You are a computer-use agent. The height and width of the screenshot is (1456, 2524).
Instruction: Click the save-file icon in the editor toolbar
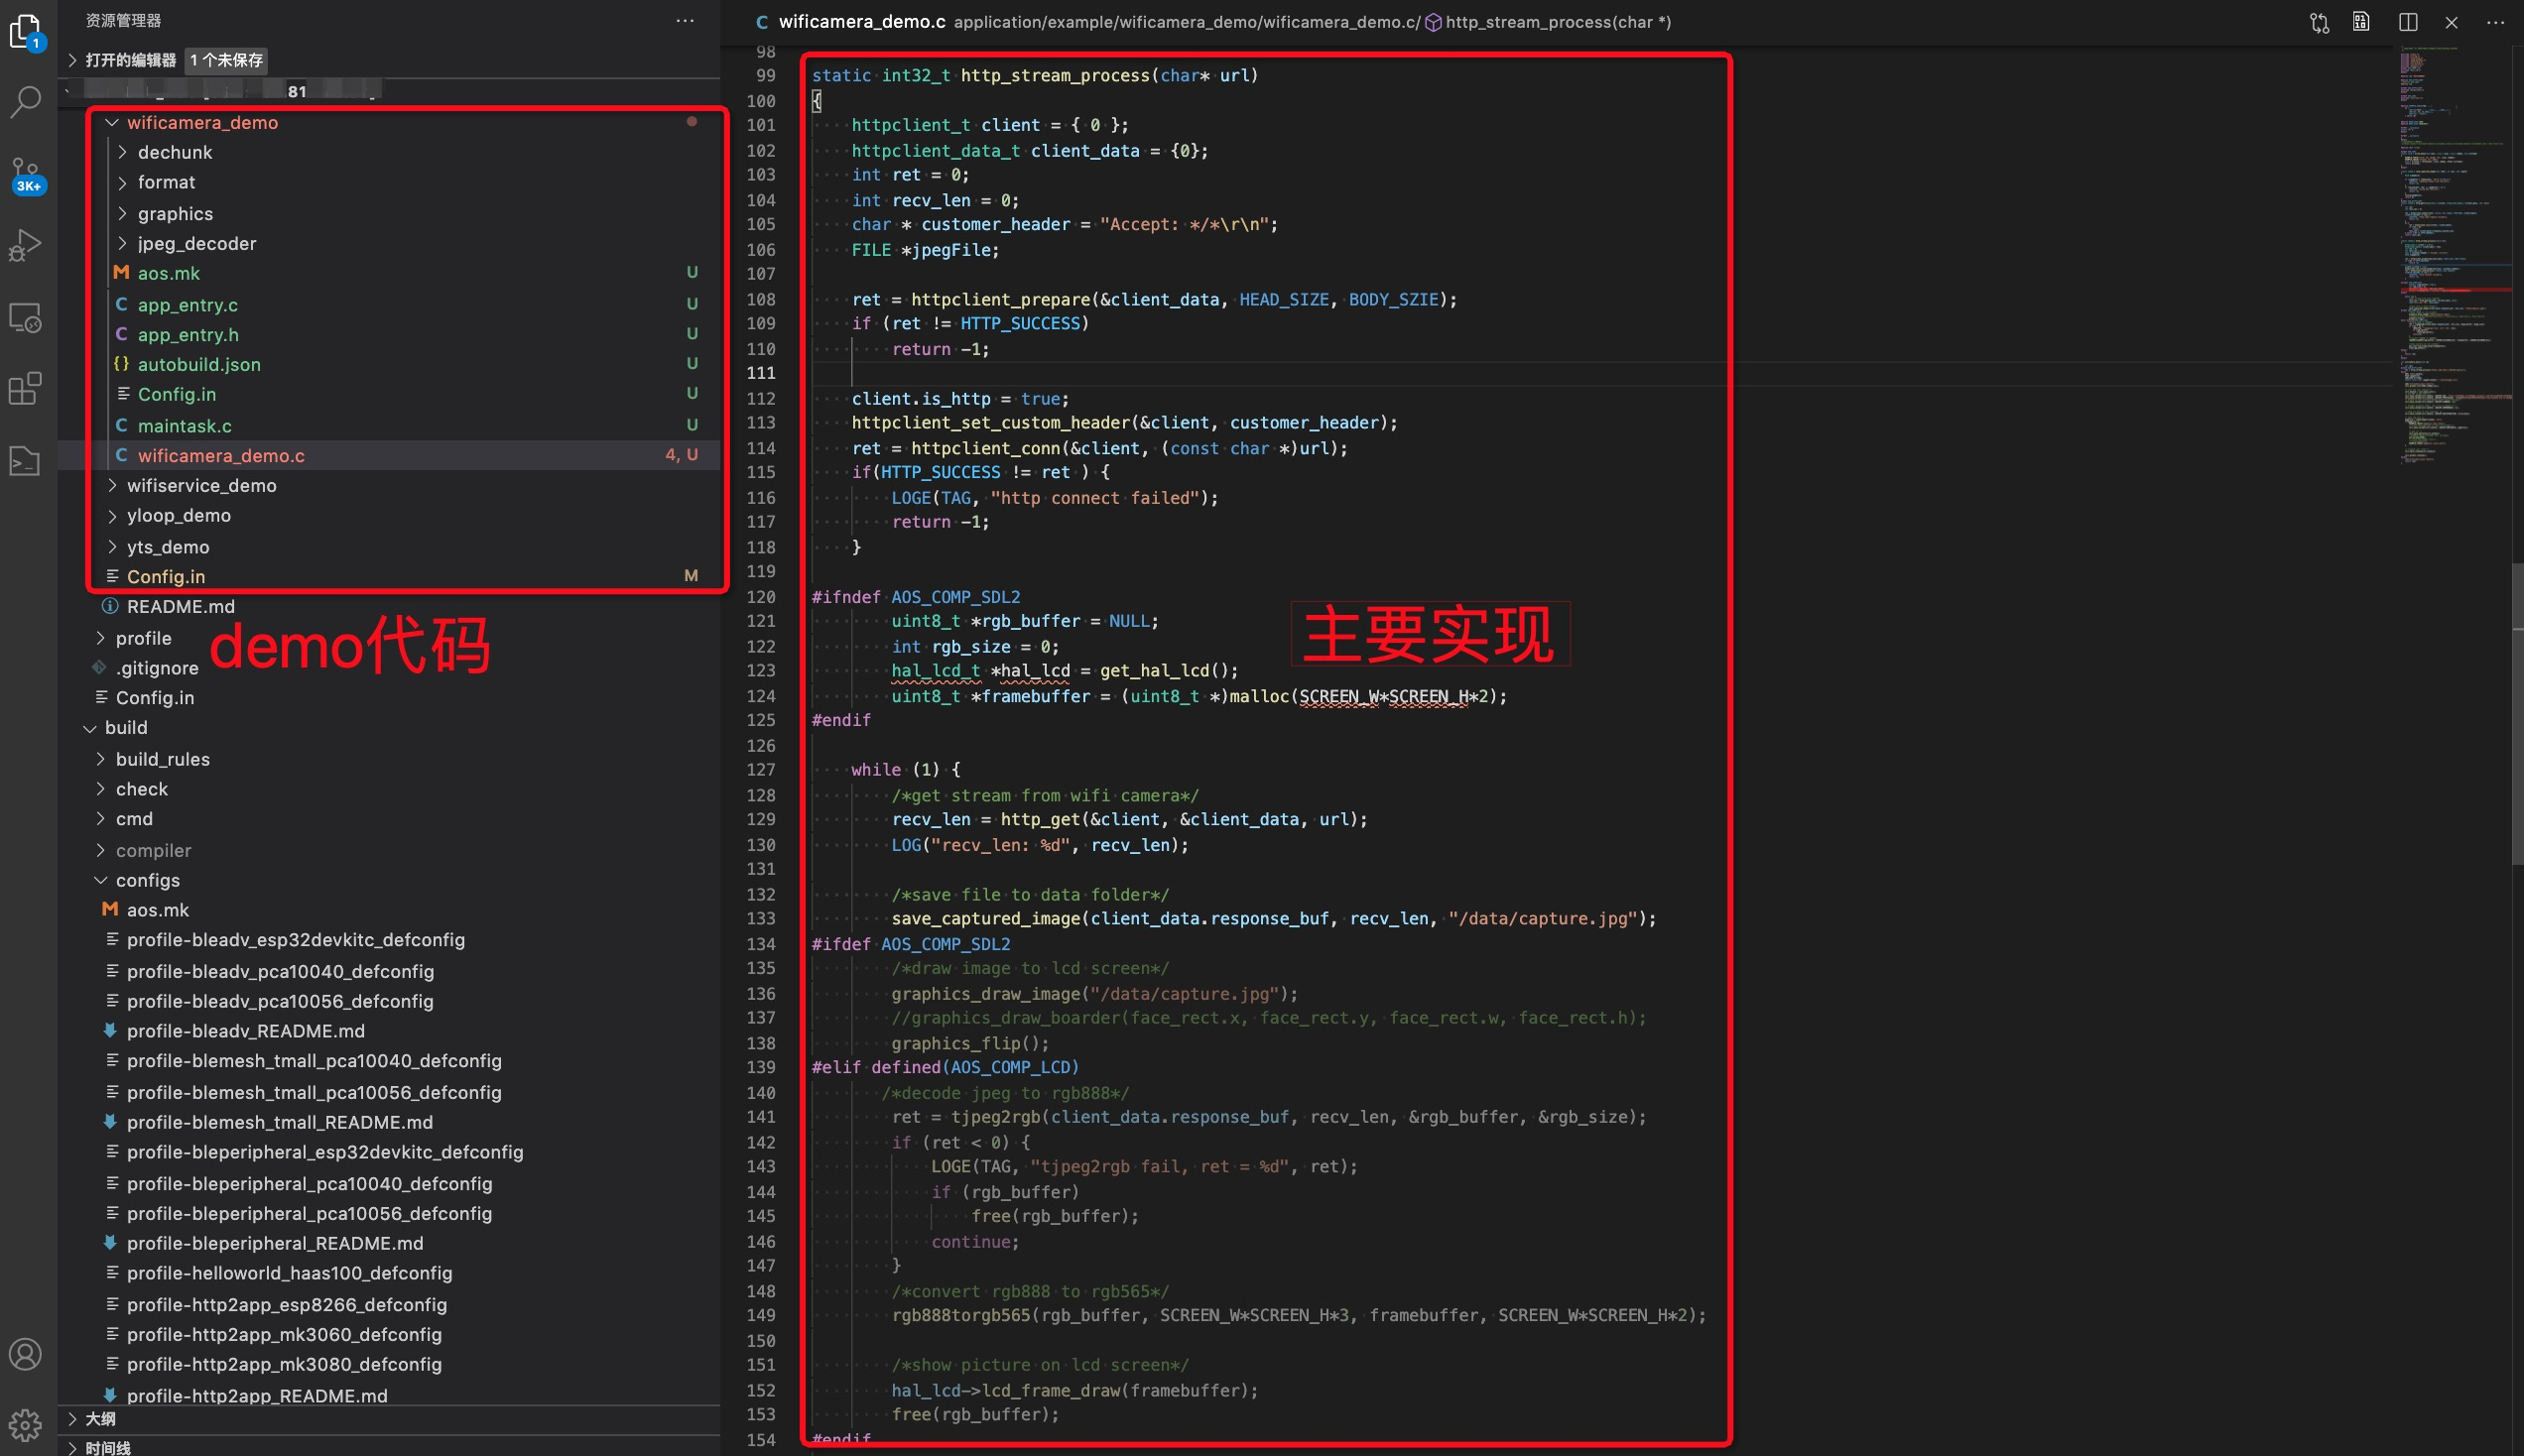[2362, 22]
